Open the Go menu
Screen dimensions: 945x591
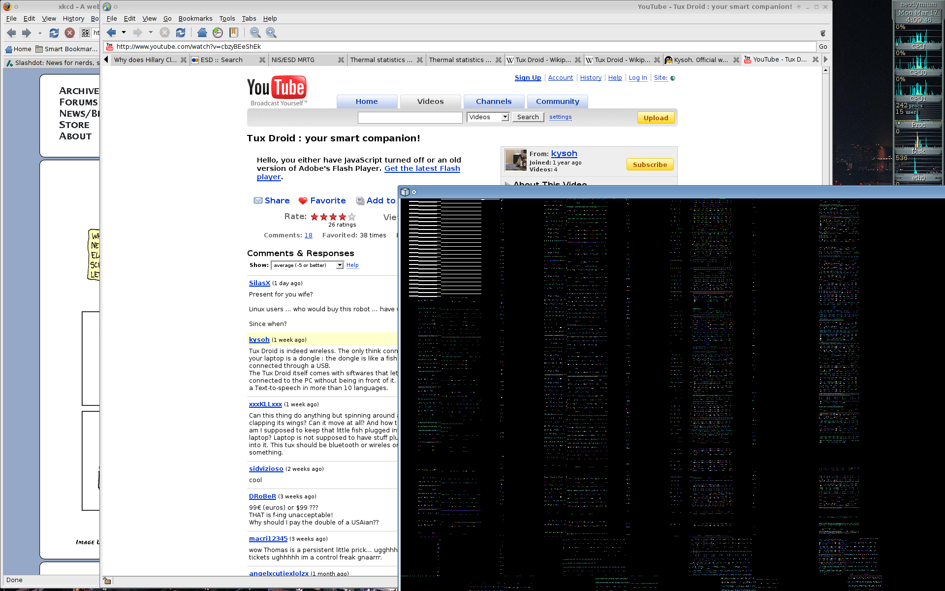point(167,18)
